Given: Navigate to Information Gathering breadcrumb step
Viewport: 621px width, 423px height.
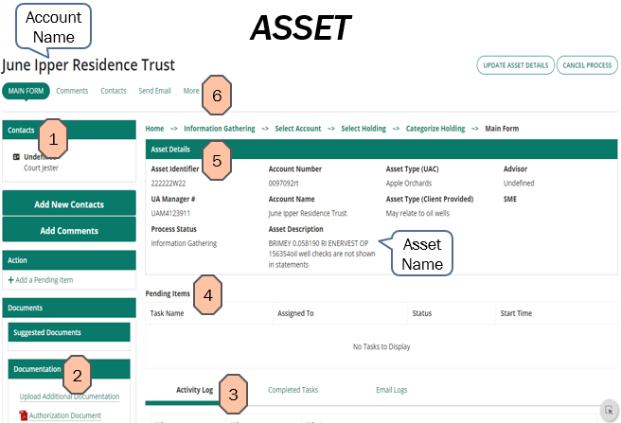Looking at the screenshot, I should (222, 129).
